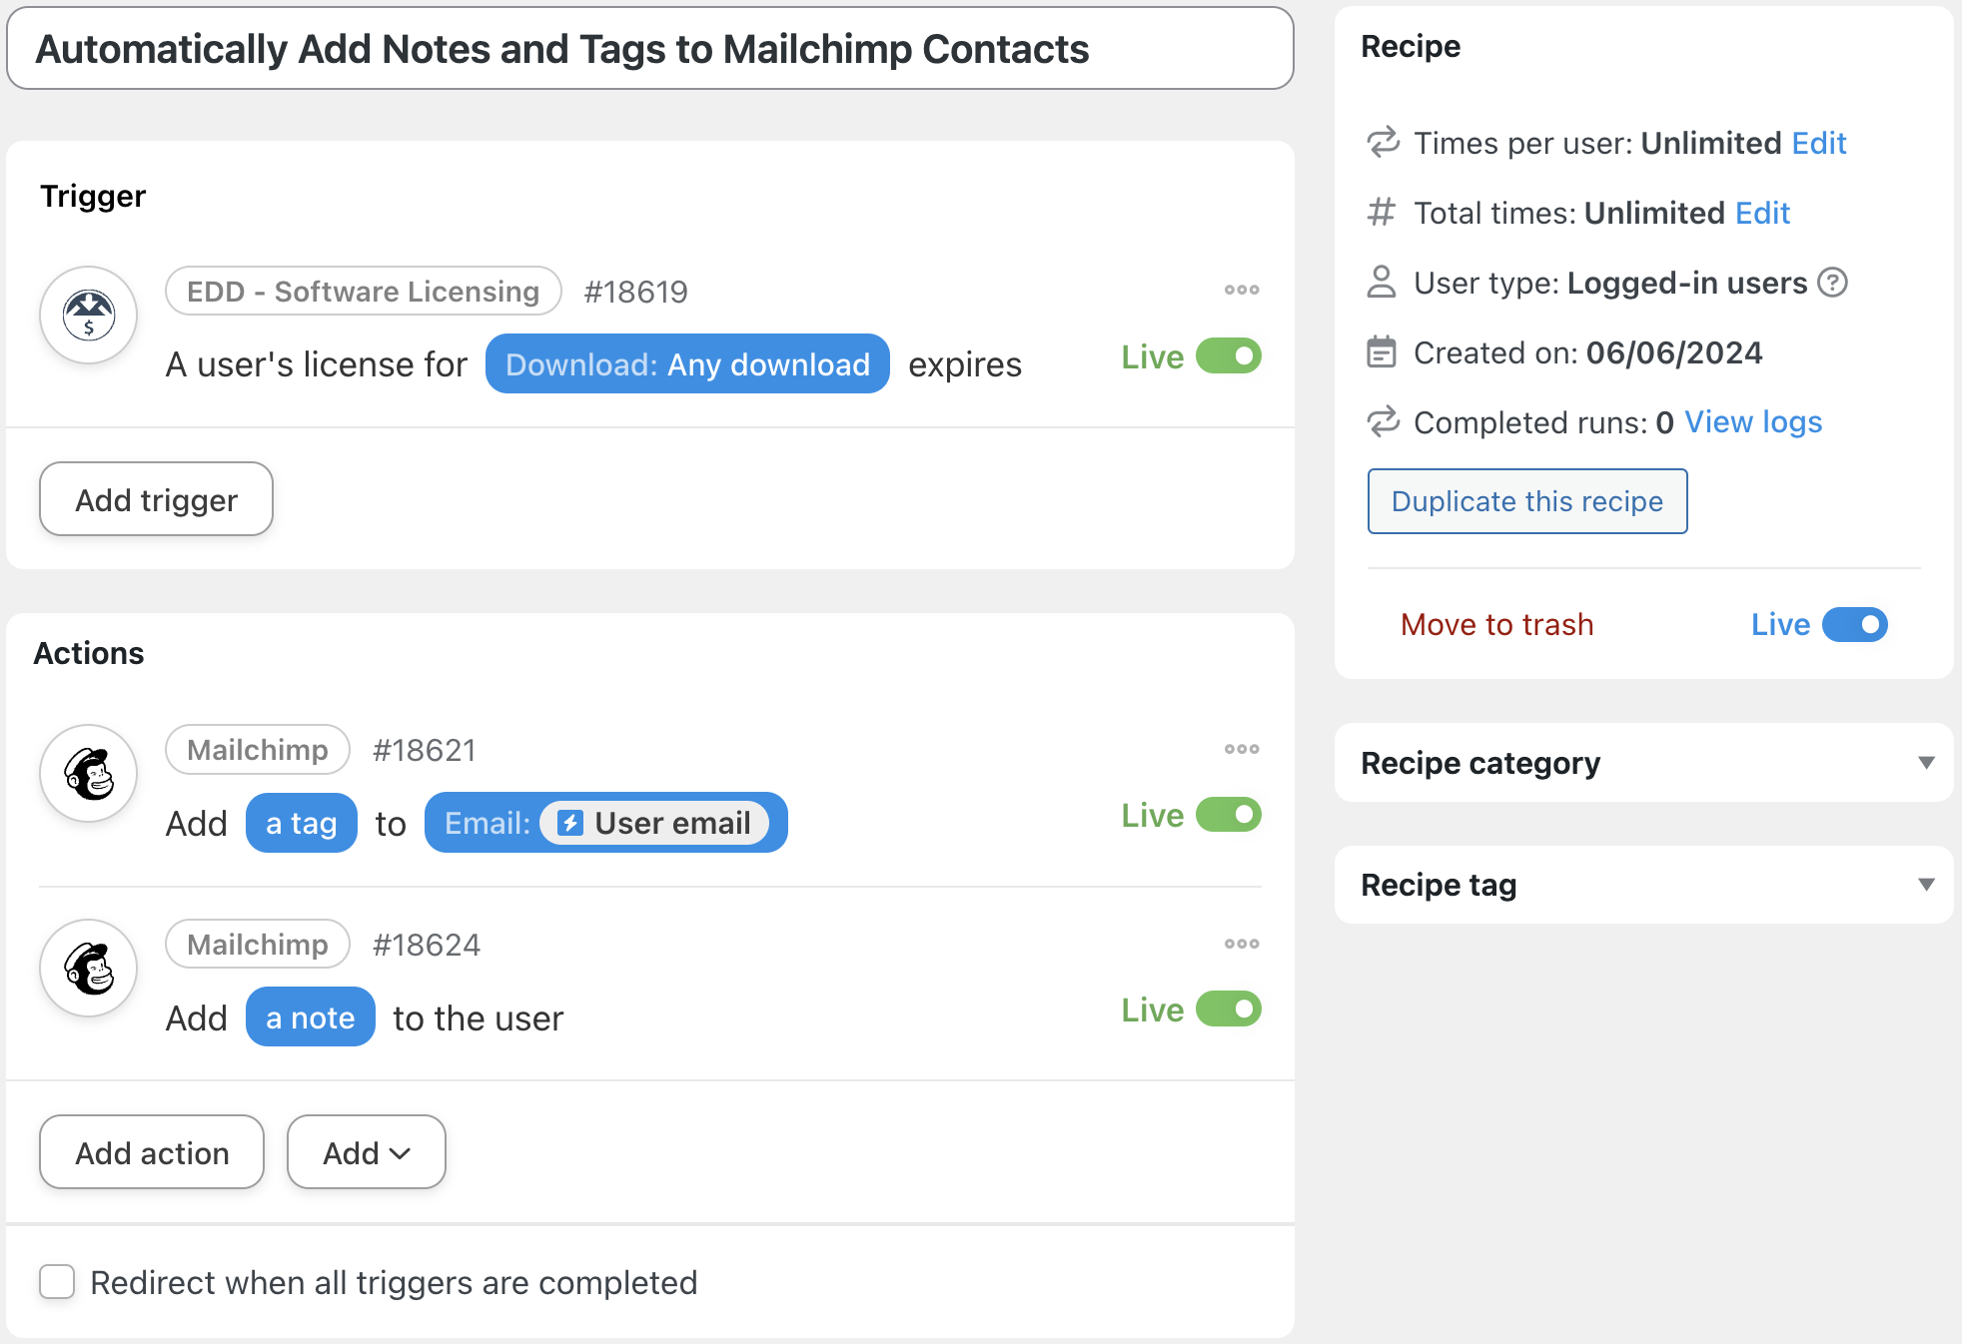Disable the Live toggle for add-a-tag action

tap(1229, 815)
